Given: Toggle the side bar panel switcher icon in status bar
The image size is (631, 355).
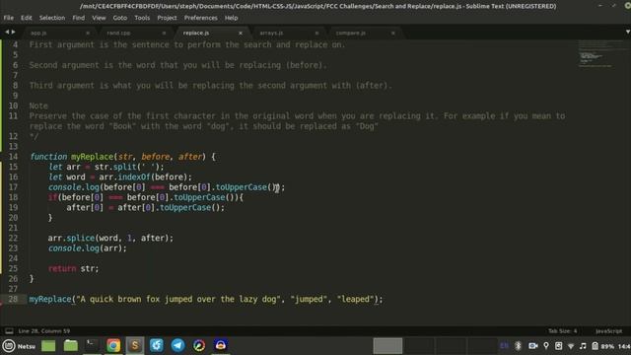Looking at the screenshot, I should coord(9,331).
